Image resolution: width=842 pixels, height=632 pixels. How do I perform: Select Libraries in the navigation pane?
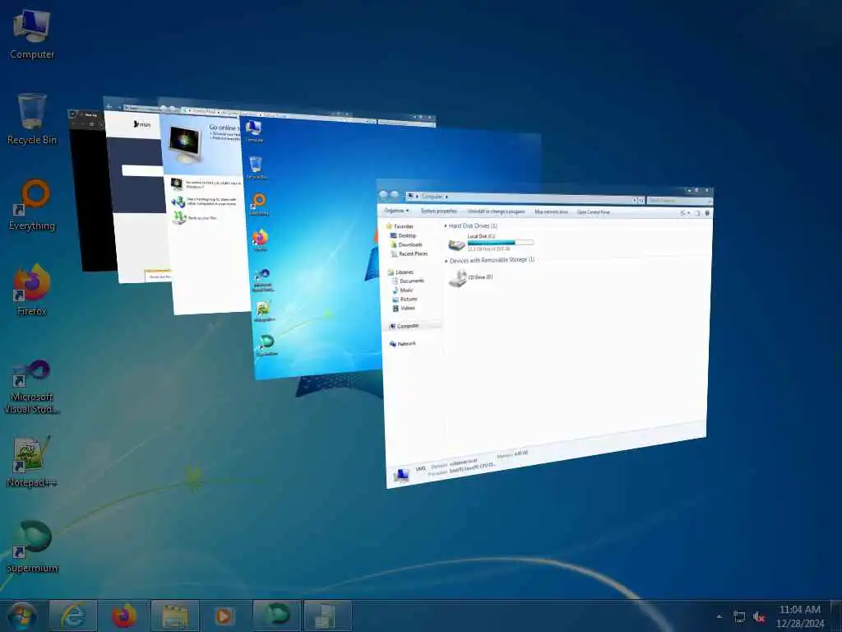401,272
